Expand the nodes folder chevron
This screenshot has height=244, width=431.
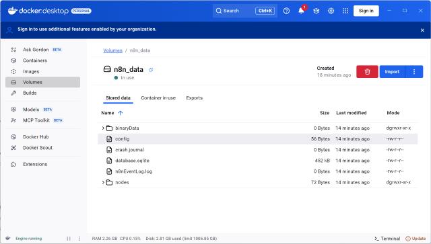(103, 182)
